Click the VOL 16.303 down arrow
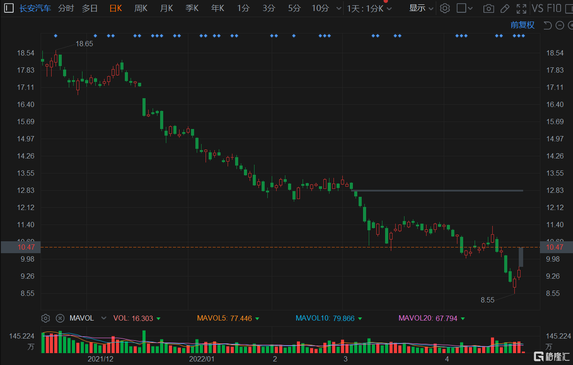Screen dimensions: 573x365 pyautogui.click(x=158, y=318)
